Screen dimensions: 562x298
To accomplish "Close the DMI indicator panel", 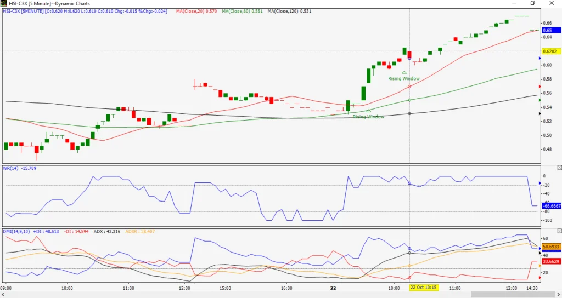I will click(559, 231).
